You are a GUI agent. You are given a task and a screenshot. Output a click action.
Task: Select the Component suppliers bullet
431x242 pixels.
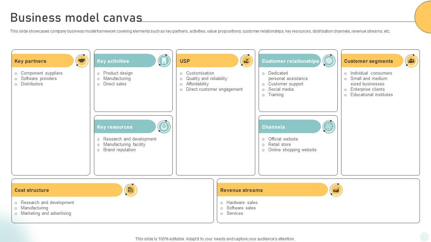(x=41, y=73)
